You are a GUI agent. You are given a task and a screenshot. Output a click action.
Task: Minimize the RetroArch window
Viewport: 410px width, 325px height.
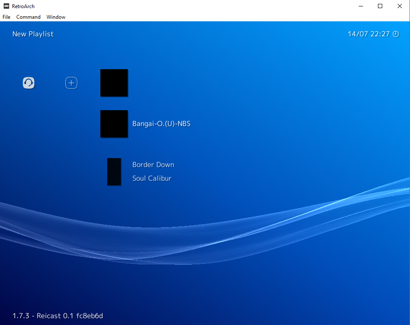pos(361,6)
